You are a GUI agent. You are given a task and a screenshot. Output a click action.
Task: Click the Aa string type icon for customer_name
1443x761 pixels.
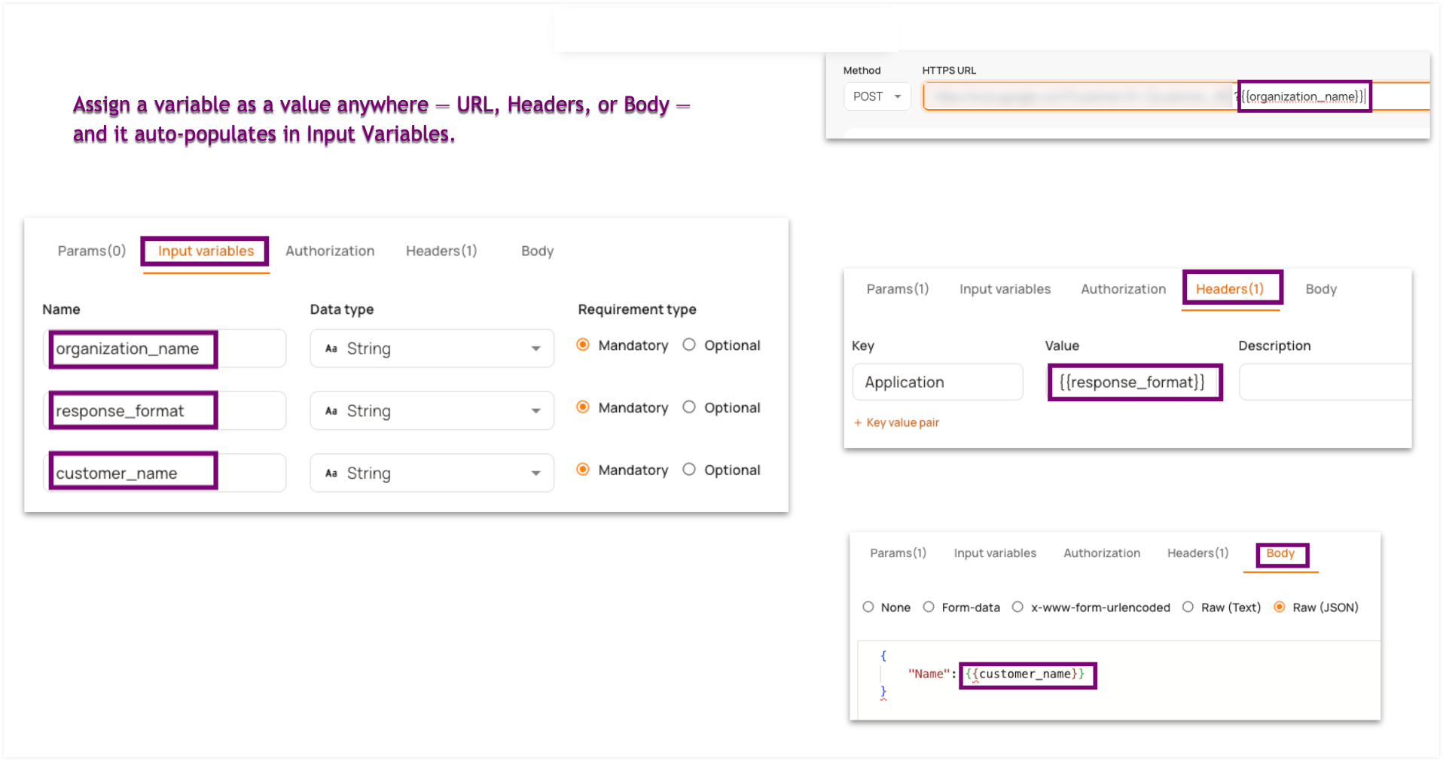coord(331,473)
